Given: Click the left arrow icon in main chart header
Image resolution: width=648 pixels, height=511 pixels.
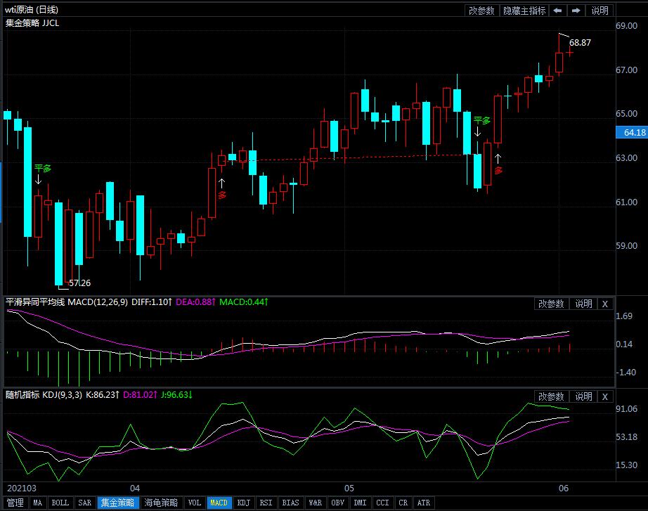Looking at the screenshot, I should tap(557, 11).
